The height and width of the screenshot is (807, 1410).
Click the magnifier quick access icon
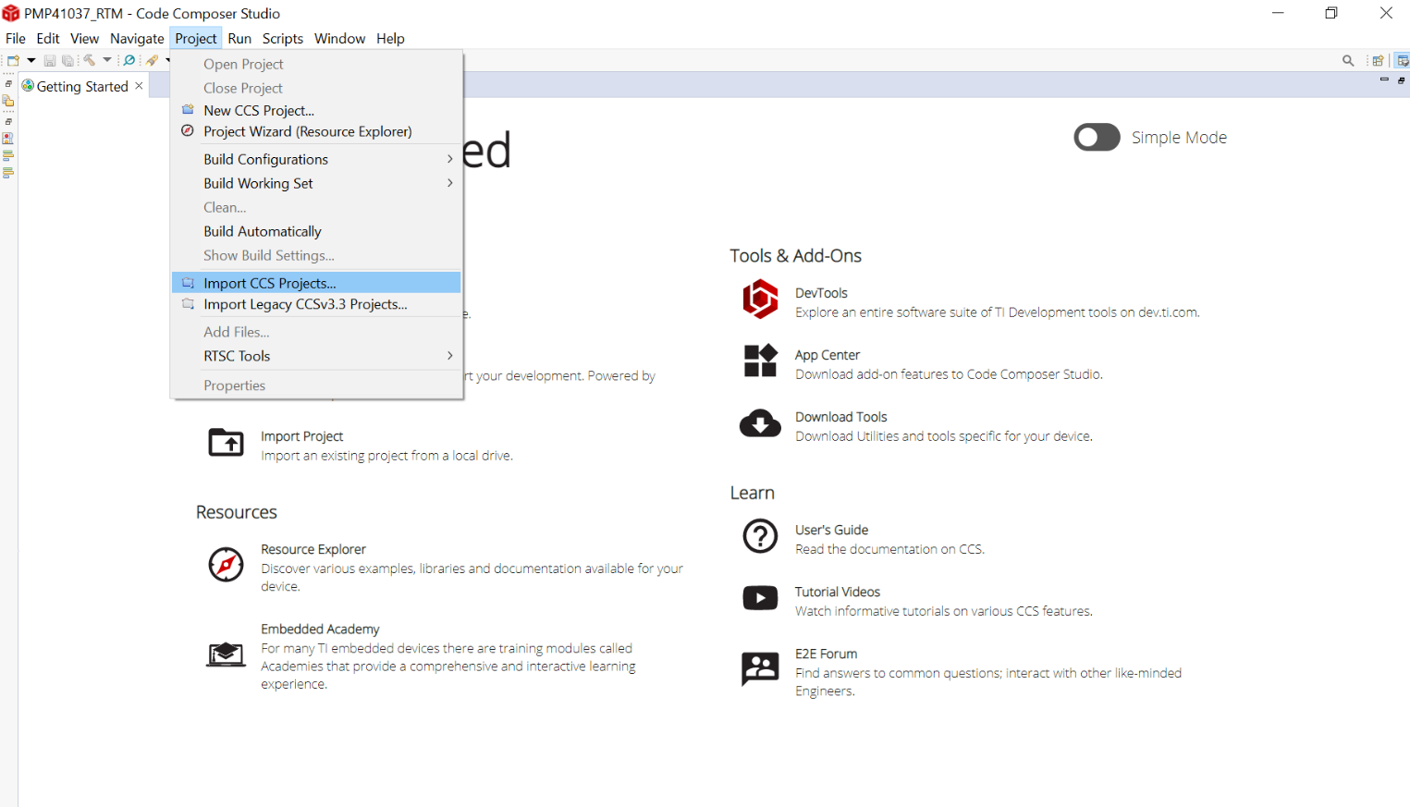1348,61
